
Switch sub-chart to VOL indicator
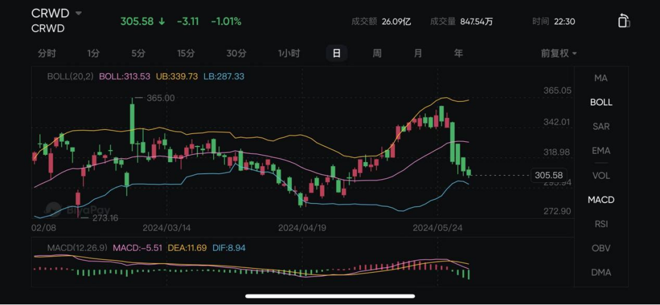click(x=601, y=176)
